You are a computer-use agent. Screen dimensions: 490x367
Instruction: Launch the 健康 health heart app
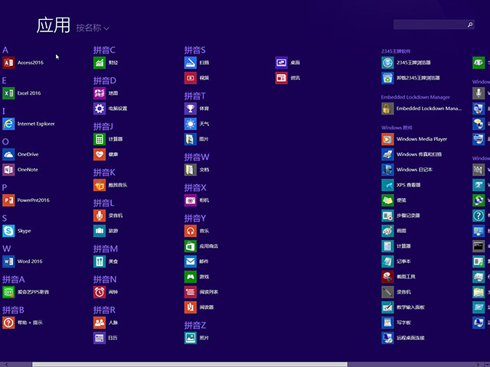[106, 154]
